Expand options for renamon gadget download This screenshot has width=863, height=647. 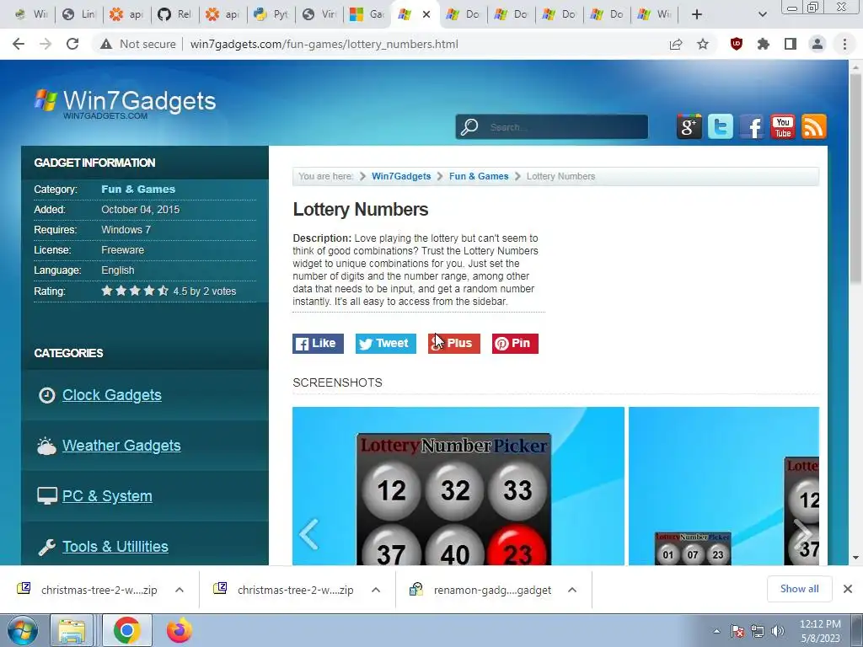coord(572,590)
